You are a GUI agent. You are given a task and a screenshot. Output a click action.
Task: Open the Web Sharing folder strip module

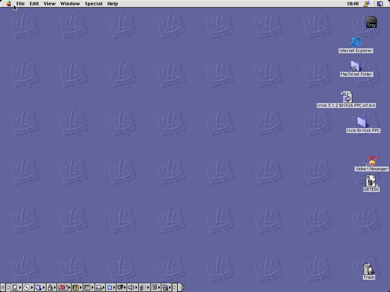point(167,287)
